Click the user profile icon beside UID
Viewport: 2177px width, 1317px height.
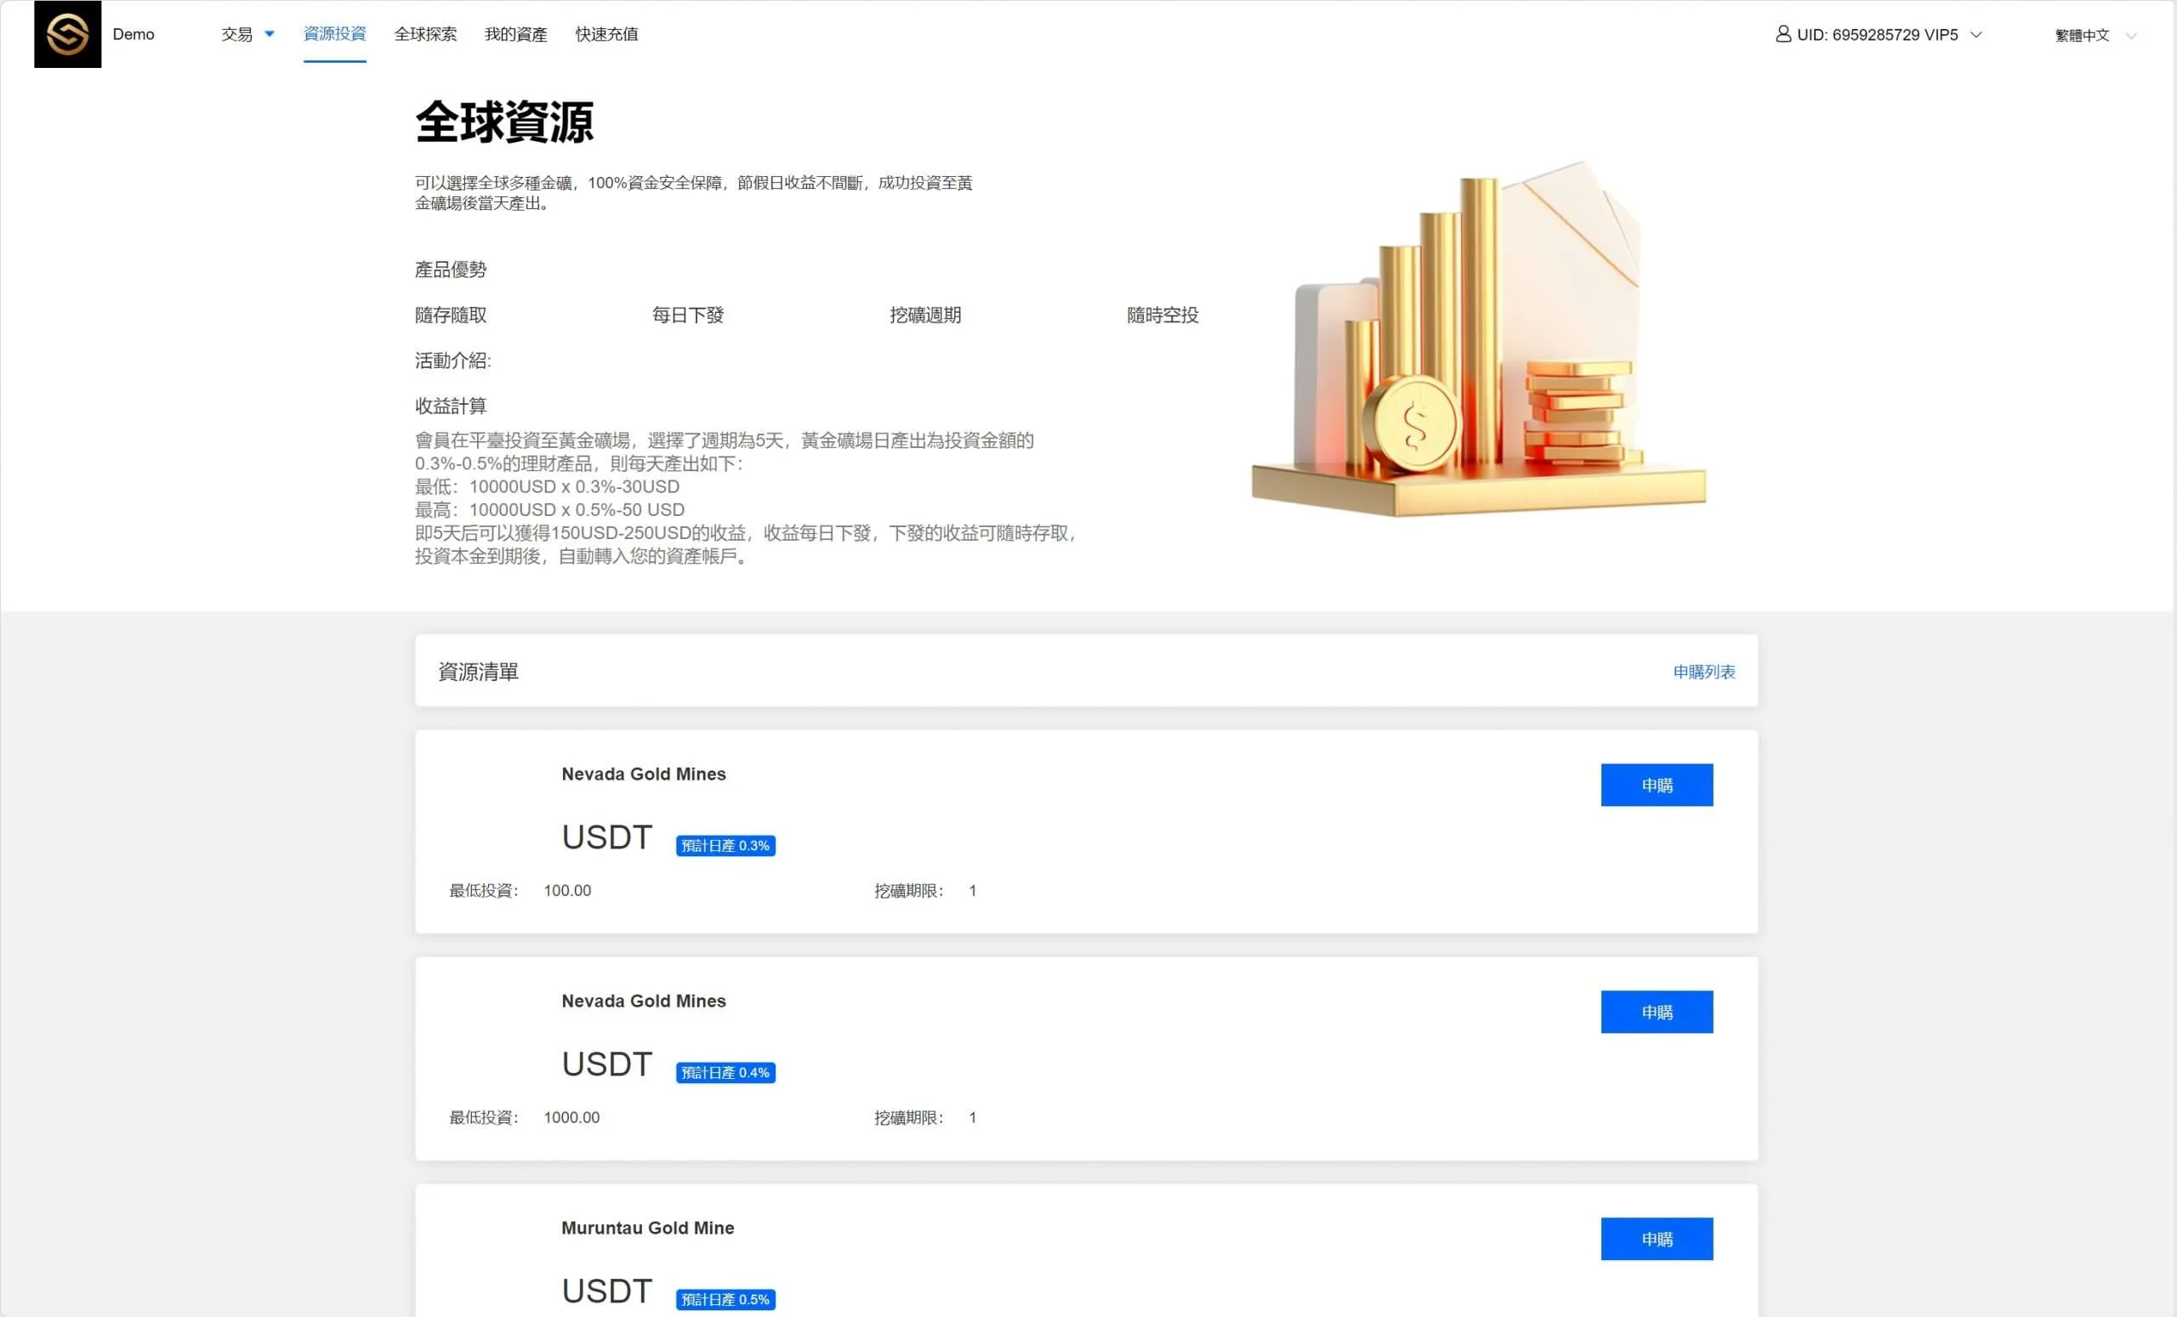coord(1783,35)
